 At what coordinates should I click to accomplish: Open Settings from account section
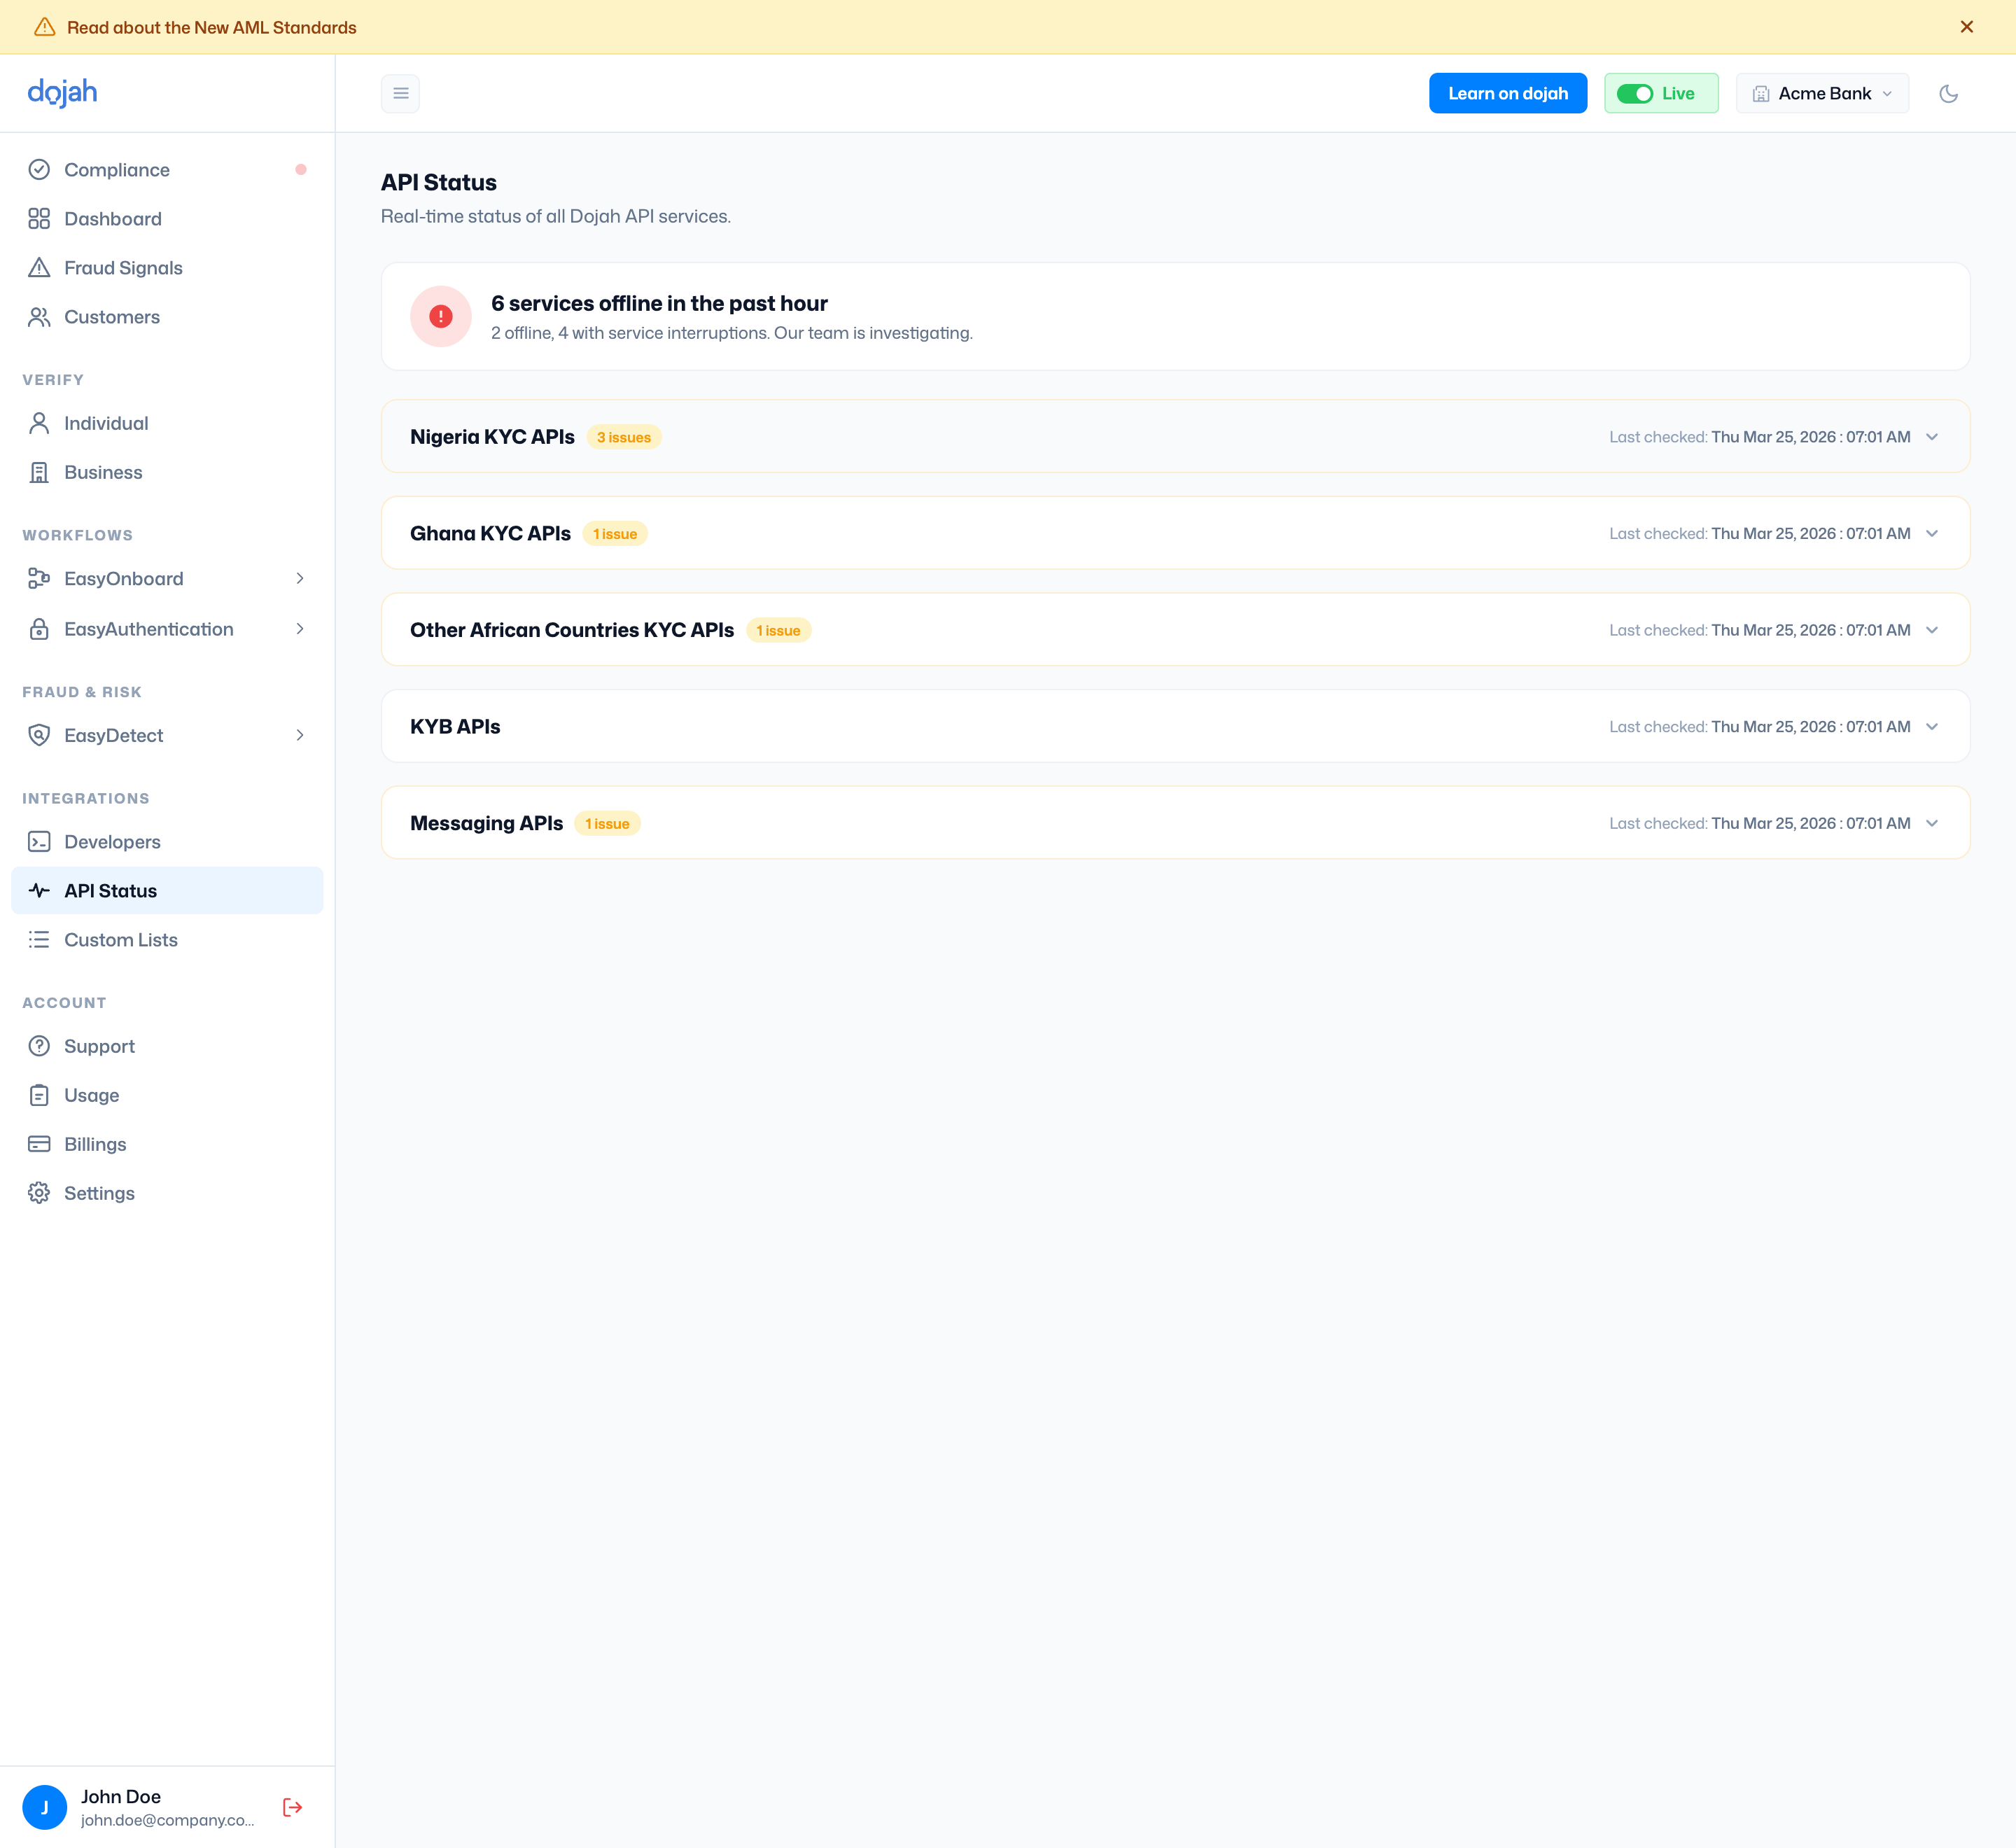[167, 1193]
